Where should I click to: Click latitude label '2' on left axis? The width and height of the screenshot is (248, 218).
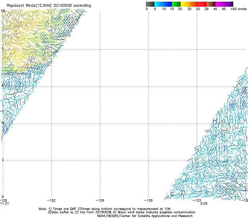(3, 160)
